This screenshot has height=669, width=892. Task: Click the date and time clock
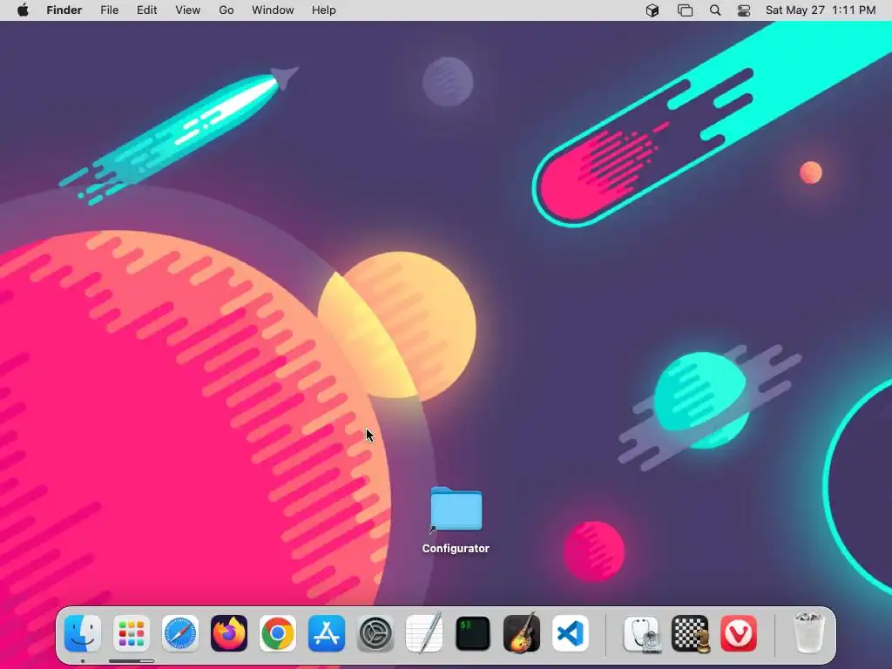821,10
